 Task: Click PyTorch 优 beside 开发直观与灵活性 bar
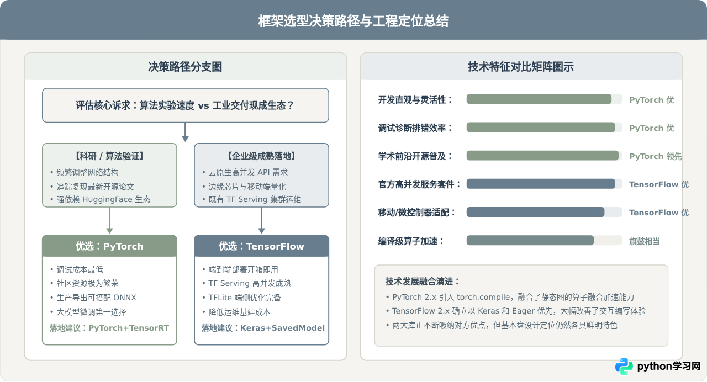pyautogui.click(x=652, y=100)
